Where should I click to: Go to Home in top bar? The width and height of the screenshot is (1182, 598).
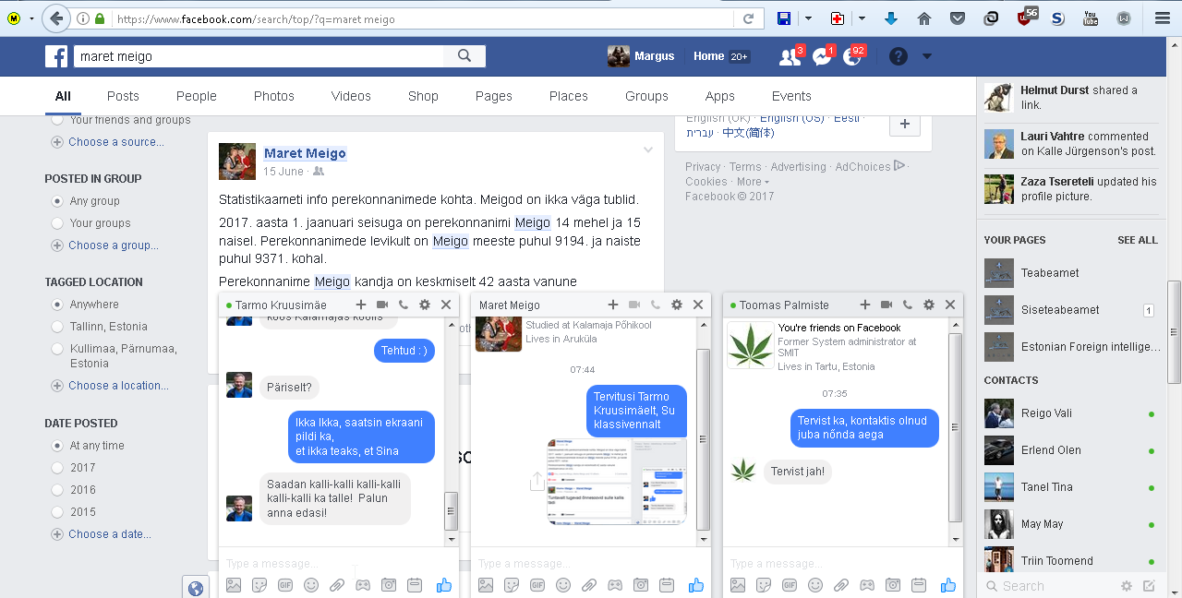(709, 56)
